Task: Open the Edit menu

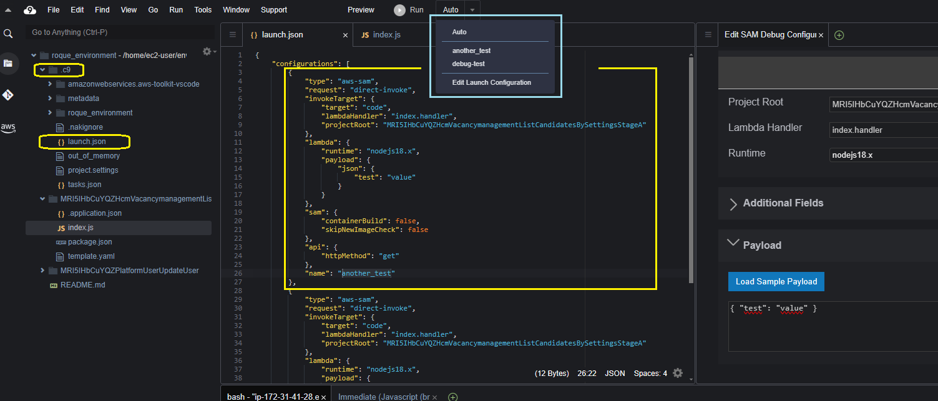Action: coord(77,10)
